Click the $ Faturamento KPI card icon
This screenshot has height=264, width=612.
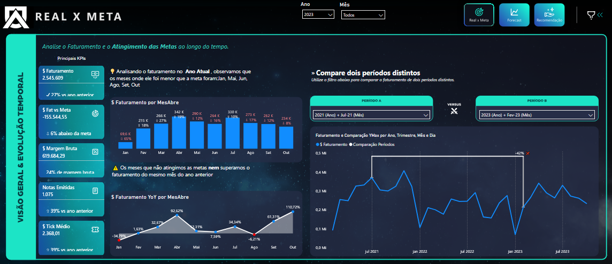(95, 74)
